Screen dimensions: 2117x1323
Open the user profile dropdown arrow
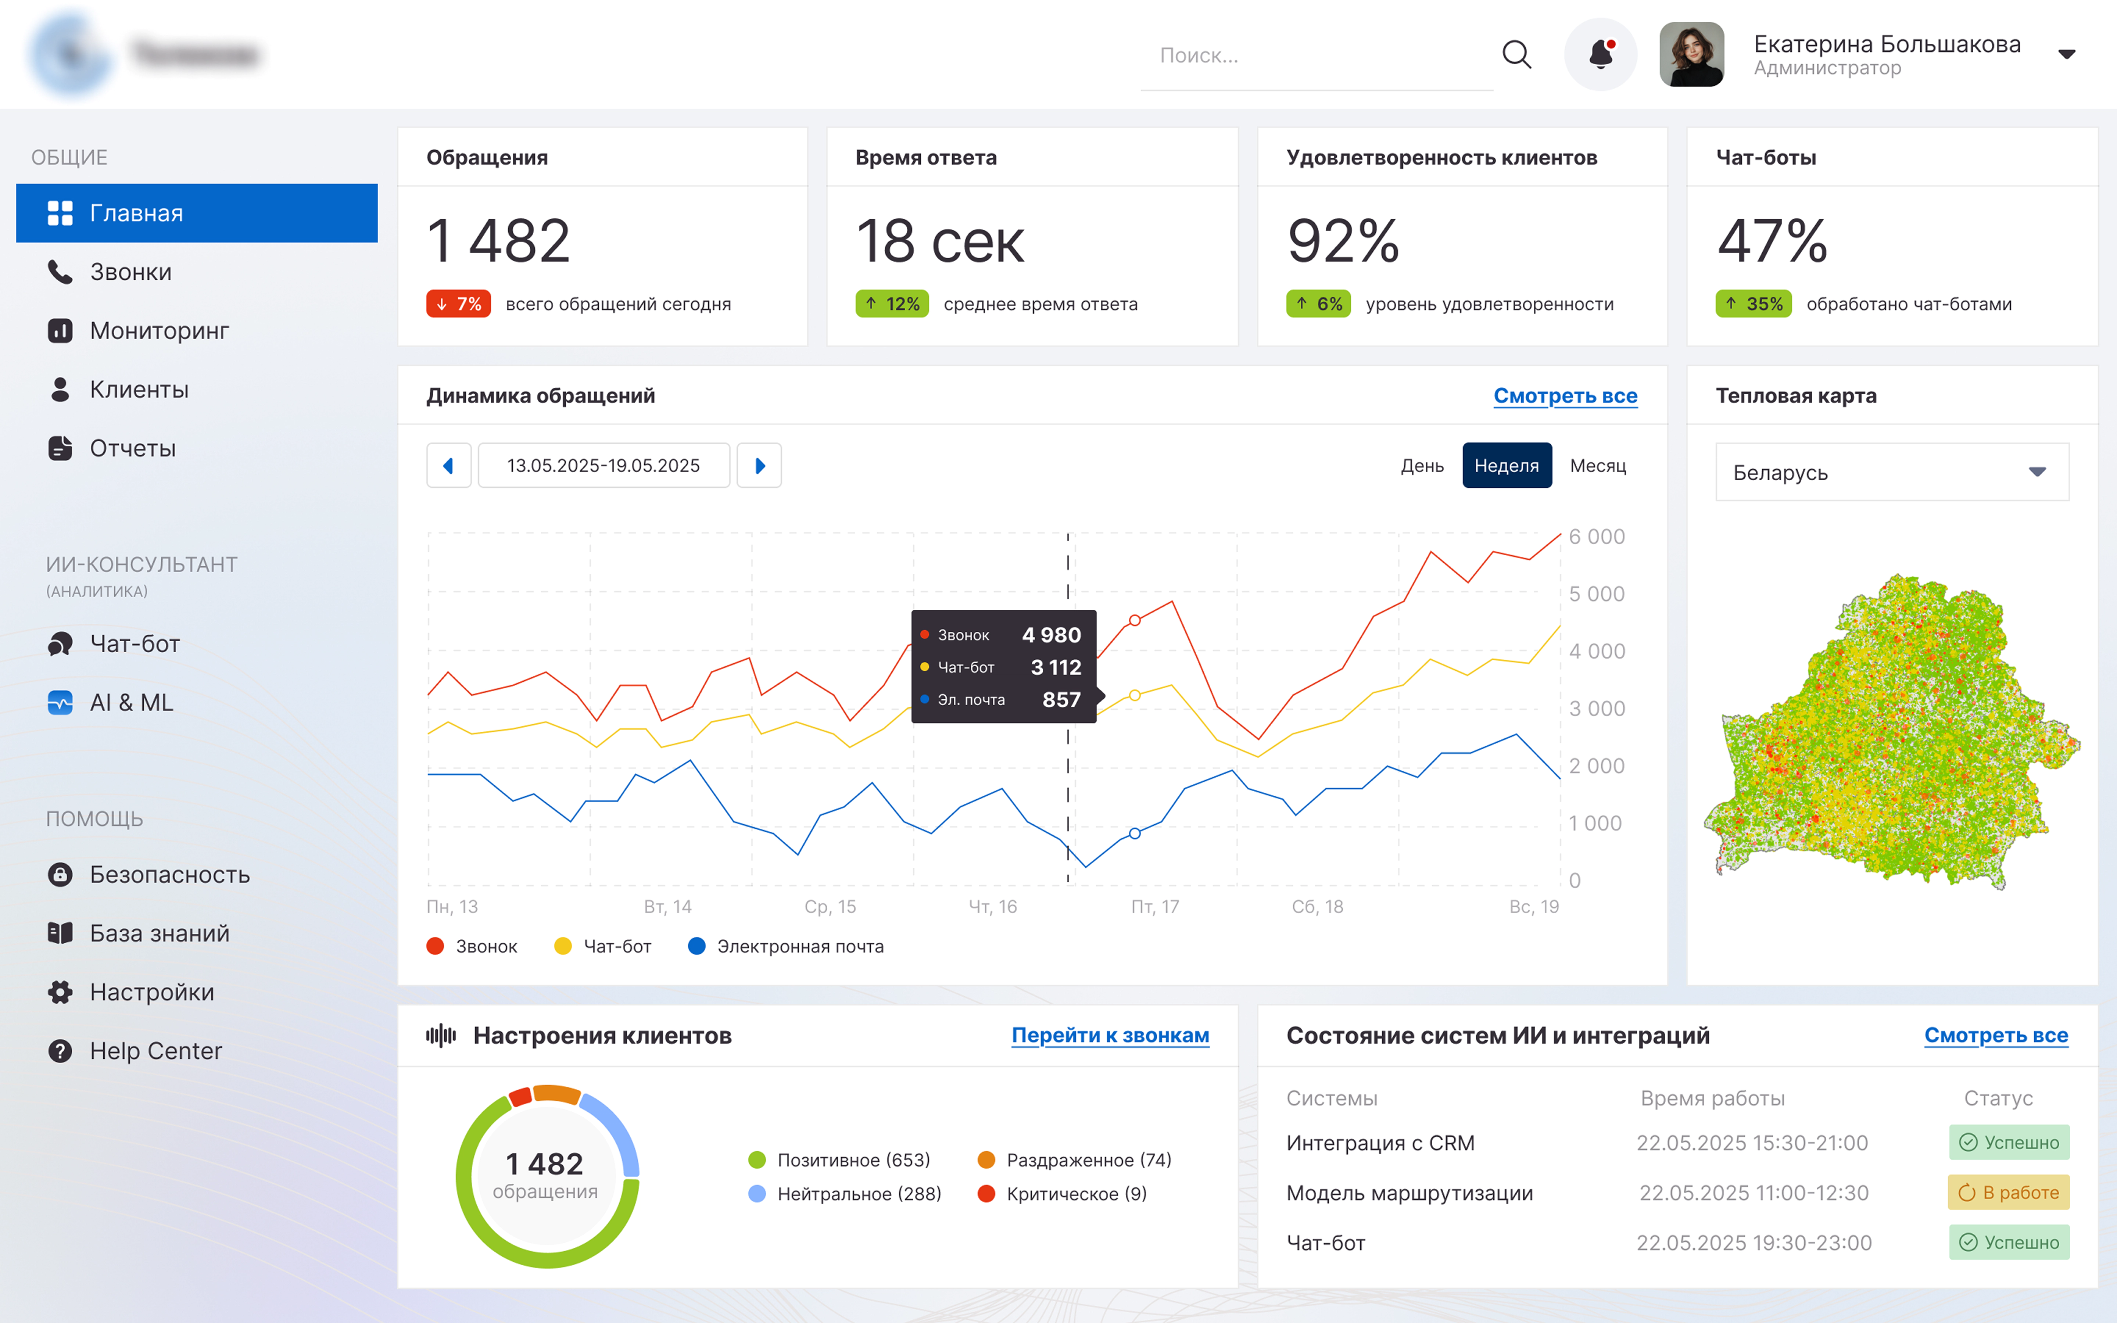click(2066, 54)
